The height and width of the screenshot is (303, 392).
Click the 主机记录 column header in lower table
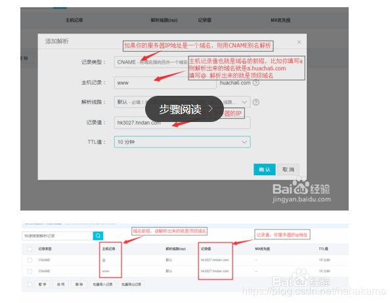109,249
